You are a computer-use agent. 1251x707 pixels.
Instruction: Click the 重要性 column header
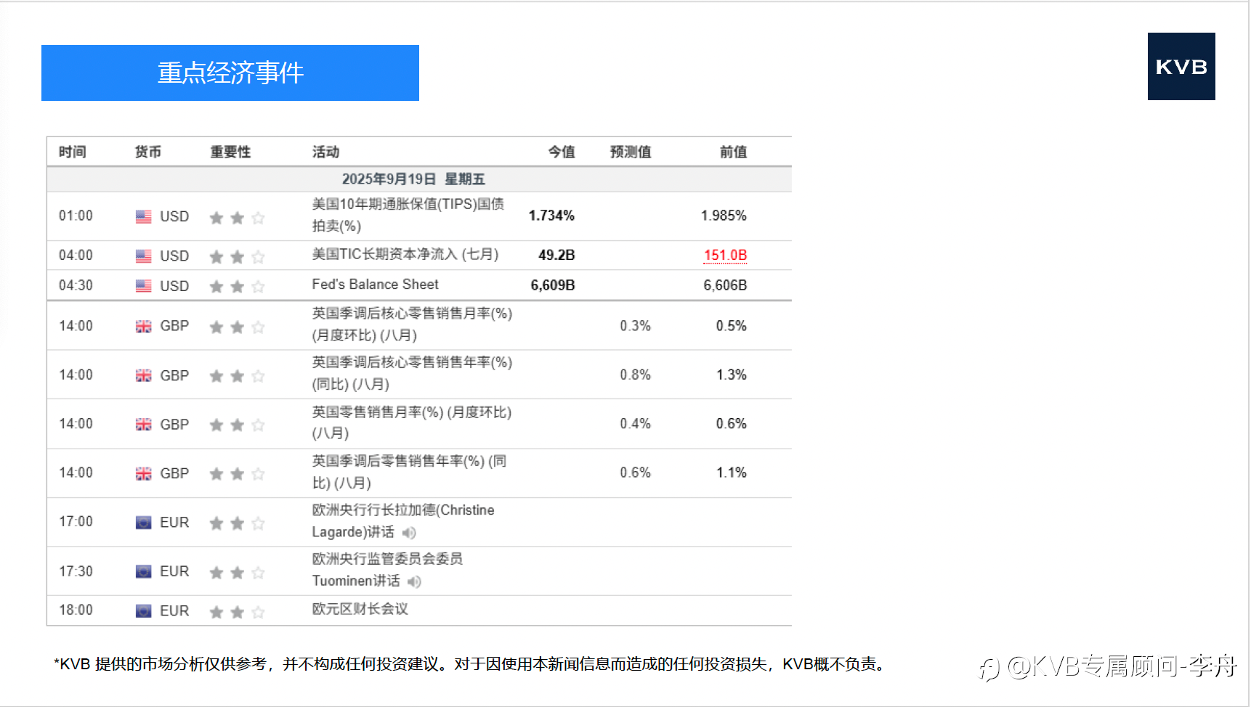click(230, 152)
